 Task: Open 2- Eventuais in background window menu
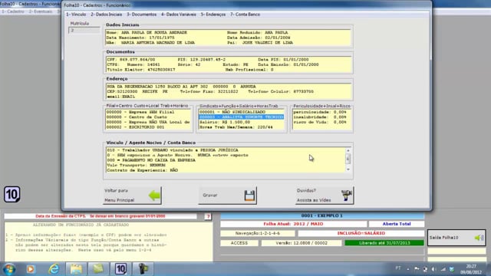(41, 11)
